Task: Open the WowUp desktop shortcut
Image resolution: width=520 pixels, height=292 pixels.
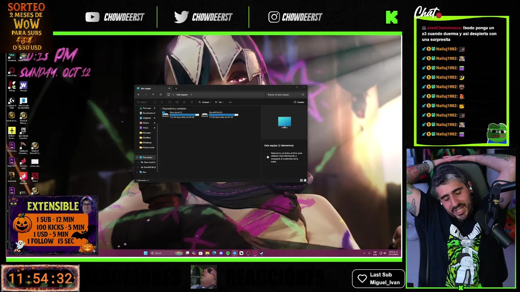Action: pos(23,86)
